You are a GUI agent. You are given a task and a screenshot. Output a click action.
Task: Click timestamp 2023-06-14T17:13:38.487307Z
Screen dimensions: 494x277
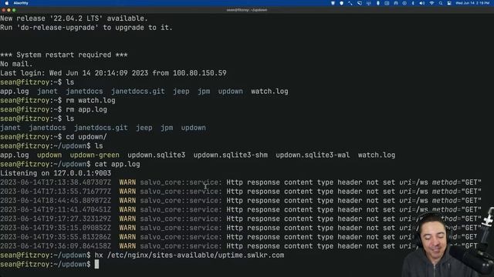coord(56,182)
